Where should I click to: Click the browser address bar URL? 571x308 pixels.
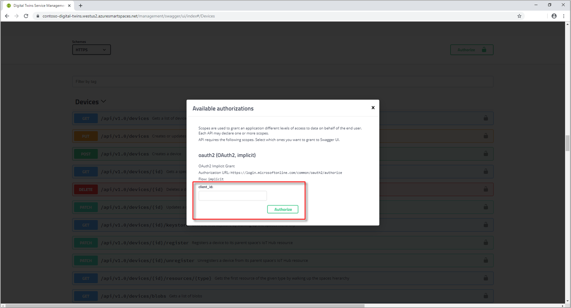point(129,16)
